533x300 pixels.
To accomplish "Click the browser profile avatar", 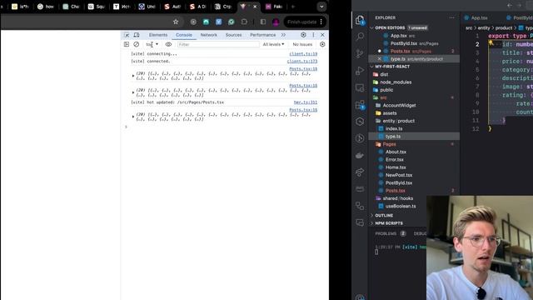I will pyautogui.click(x=276, y=22).
